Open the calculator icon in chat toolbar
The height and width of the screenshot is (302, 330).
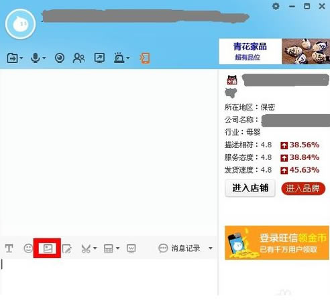tap(109, 248)
